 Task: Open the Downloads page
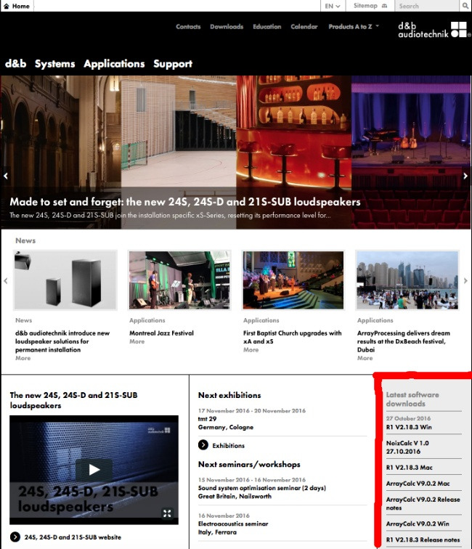227,27
